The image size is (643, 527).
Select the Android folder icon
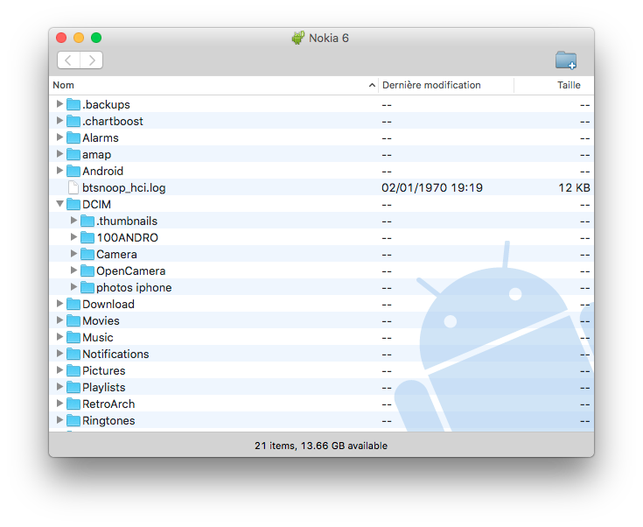point(73,171)
